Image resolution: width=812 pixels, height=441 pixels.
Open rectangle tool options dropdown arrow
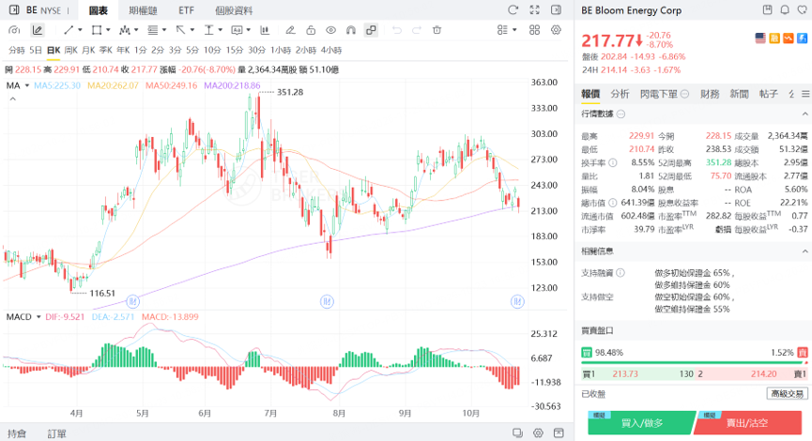pos(108,30)
